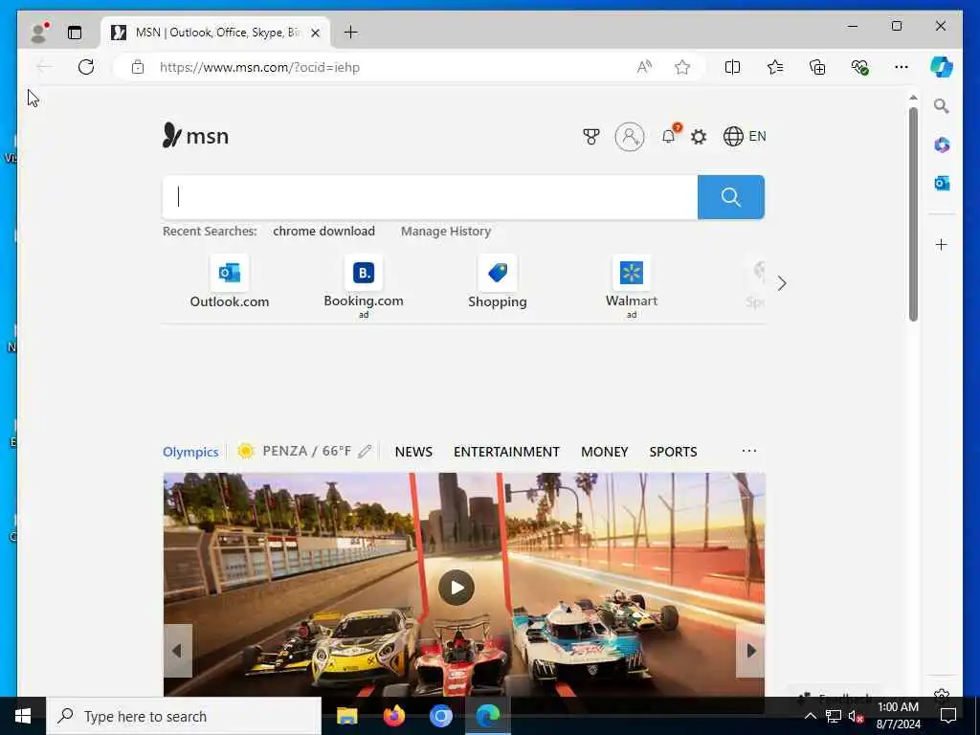Open Walmart quick link
The width and height of the screenshot is (980, 735).
(632, 285)
